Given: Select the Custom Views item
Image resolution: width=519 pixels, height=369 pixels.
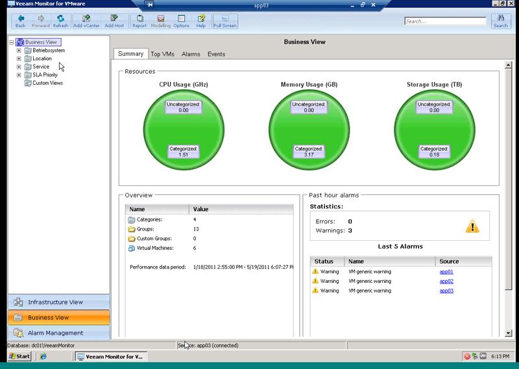Looking at the screenshot, I should click(43, 83).
